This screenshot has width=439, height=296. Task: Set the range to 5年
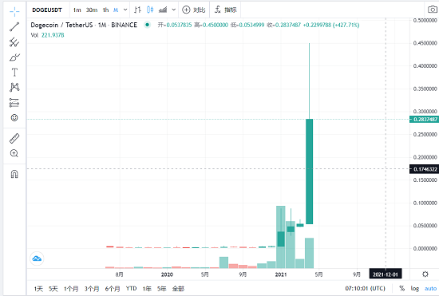(x=162, y=289)
